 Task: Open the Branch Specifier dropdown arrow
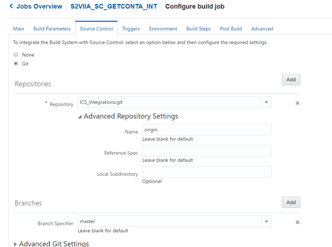pyautogui.click(x=266, y=222)
